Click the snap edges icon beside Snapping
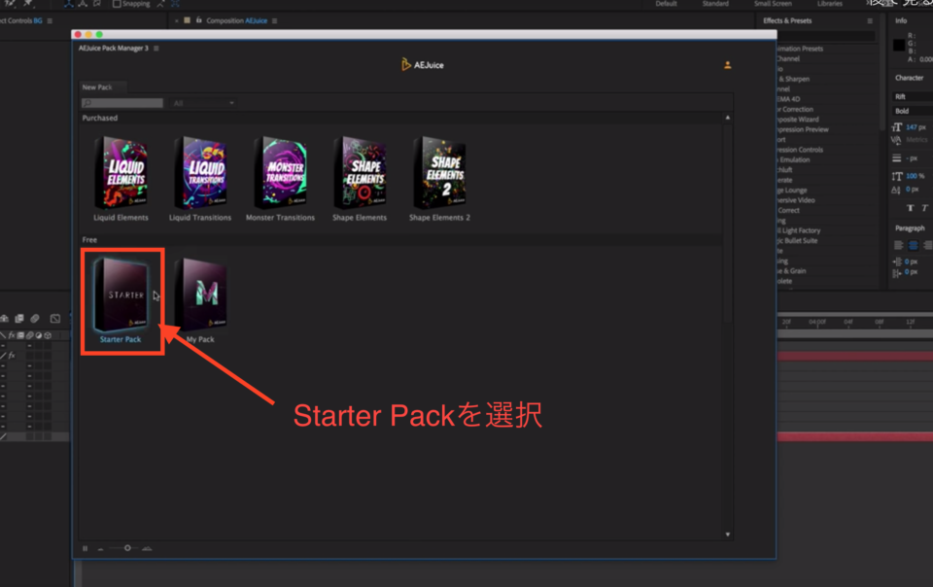This screenshot has height=587, width=933. pos(160,4)
